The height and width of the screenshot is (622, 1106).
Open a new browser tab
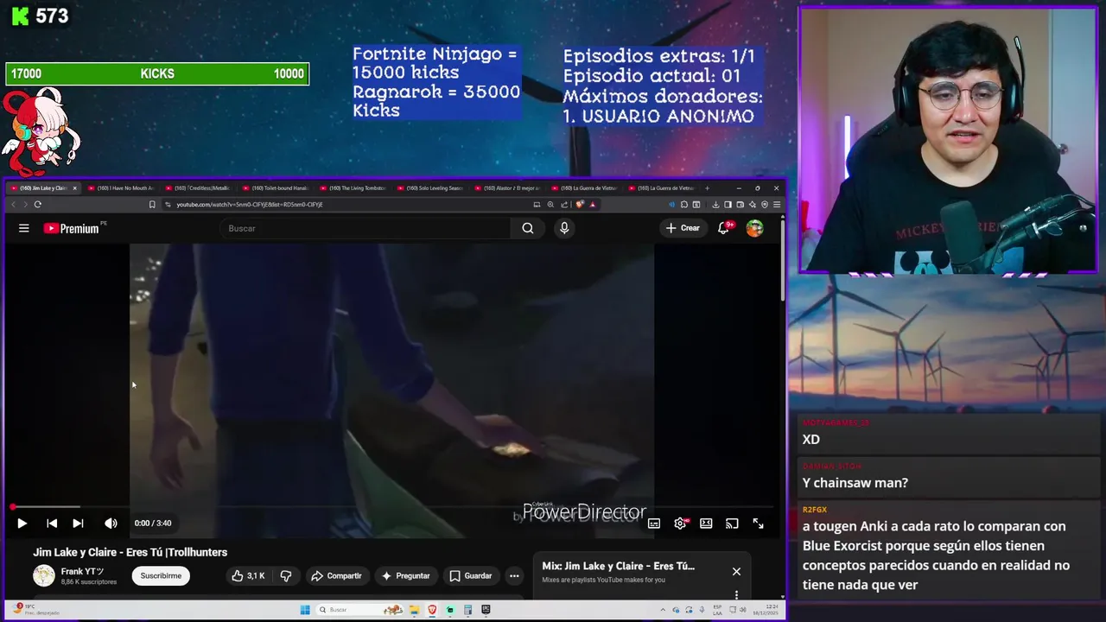707,188
